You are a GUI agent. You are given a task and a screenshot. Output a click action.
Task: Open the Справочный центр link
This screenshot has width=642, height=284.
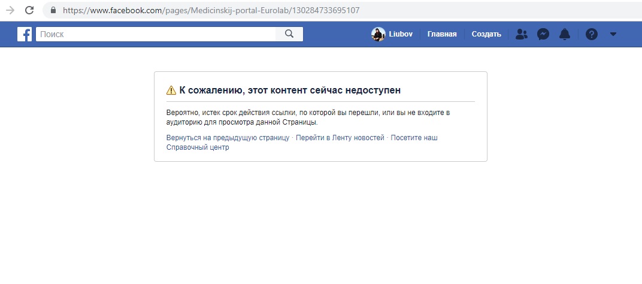point(198,148)
